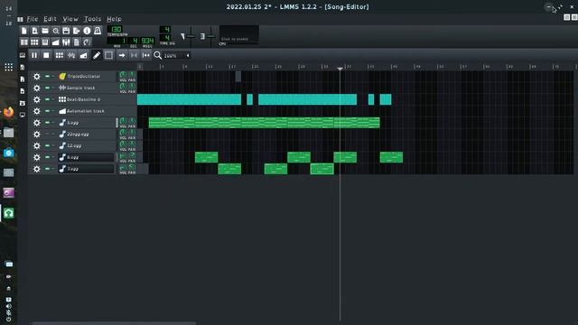Image resolution: width=578 pixels, height=325 pixels.
Task: Open the Piano Roll icon
Action: pyautogui.click(x=45, y=42)
